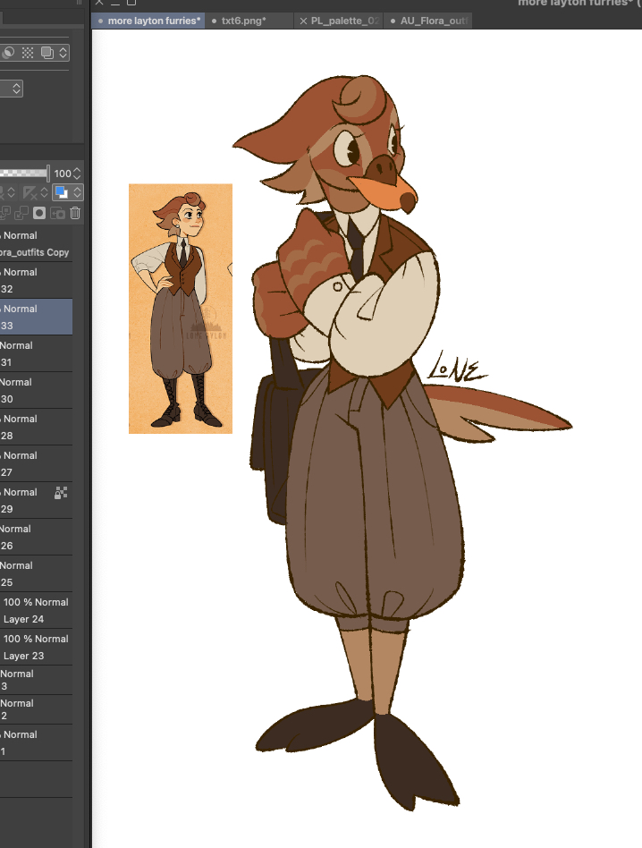Screen dimensions: 642x848
Task: Click the create layer mask icon
Action: pyautogui.click(x=39, y=213)
